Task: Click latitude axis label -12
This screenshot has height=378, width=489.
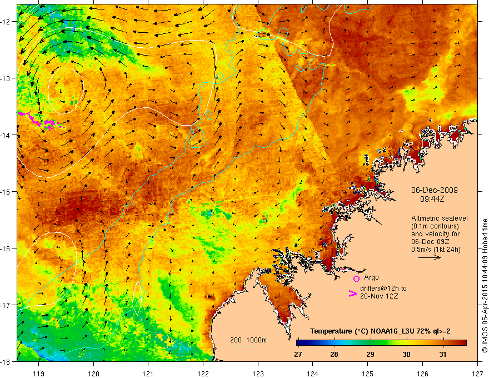Action: [x=6, y=22]
